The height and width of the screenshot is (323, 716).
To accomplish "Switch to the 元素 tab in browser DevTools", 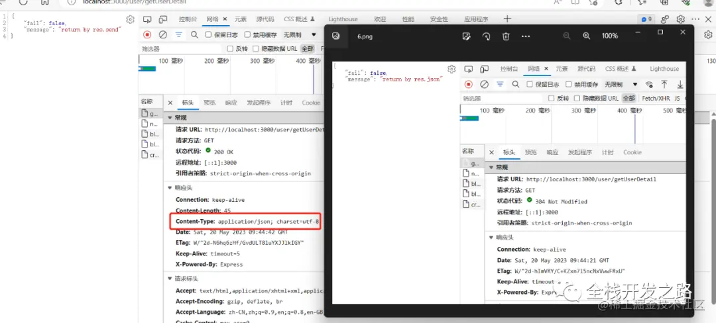I will tap(241, 19).
